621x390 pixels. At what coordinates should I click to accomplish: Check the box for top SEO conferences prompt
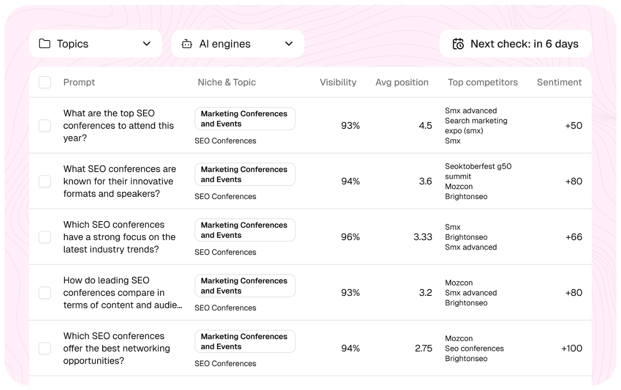[45, 126]
